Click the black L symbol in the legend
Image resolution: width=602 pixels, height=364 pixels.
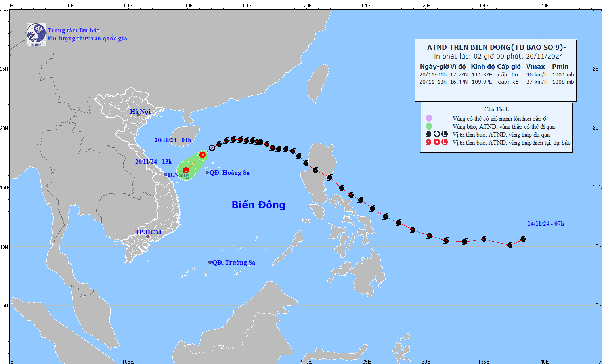445,134
